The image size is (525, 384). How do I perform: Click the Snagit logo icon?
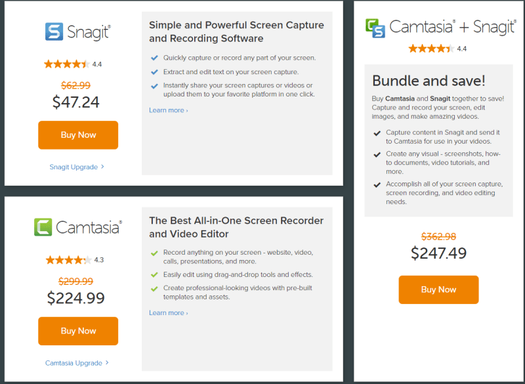pyautogui.click(x=54, y=32)
